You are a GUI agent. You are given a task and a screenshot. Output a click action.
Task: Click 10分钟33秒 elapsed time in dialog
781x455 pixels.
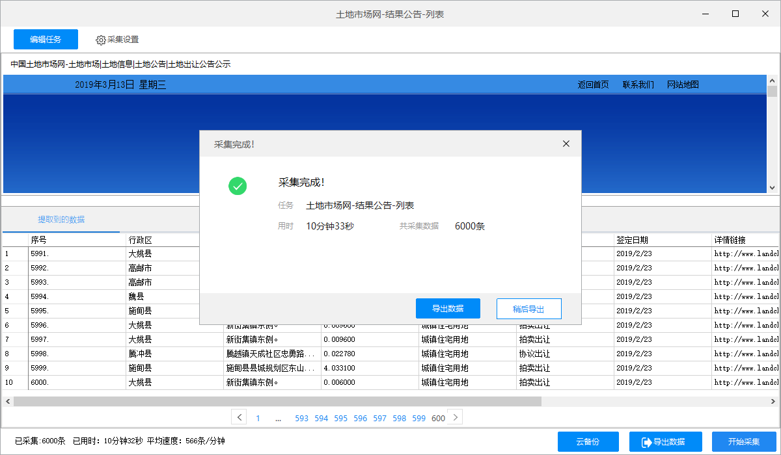330,226
